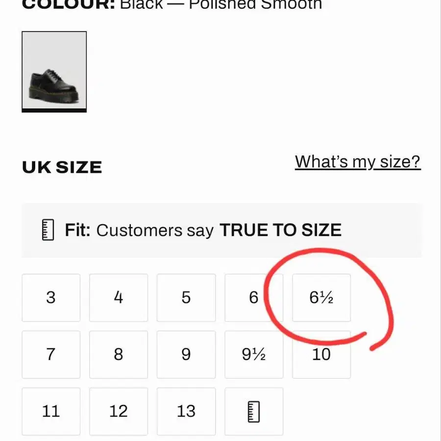
Task: Pick the circled size 6½
Action: click(x=321, y=297)
